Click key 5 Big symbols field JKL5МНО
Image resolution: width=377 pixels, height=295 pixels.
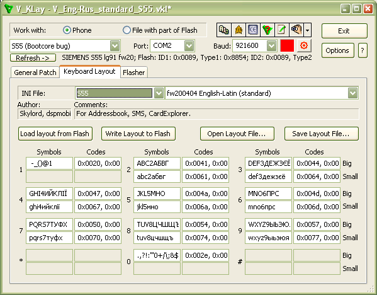click(x=157, y=194)
